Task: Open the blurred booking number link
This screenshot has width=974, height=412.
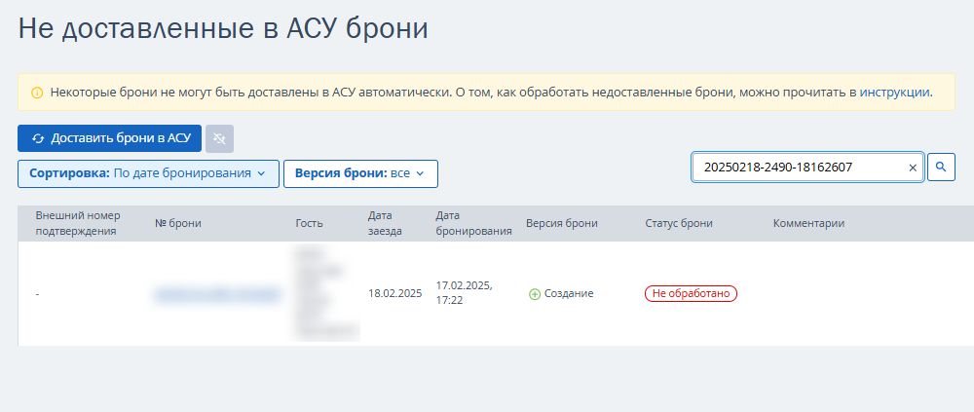Action: pyautogui.click(x=217, y=294)
